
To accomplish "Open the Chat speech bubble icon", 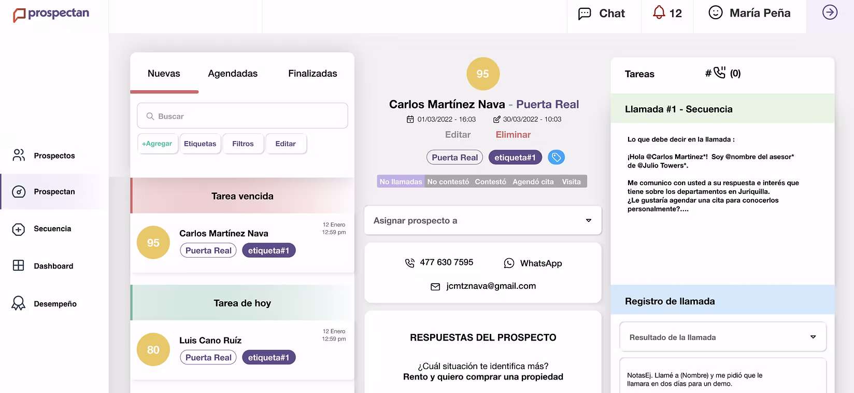I will (585, 13).
